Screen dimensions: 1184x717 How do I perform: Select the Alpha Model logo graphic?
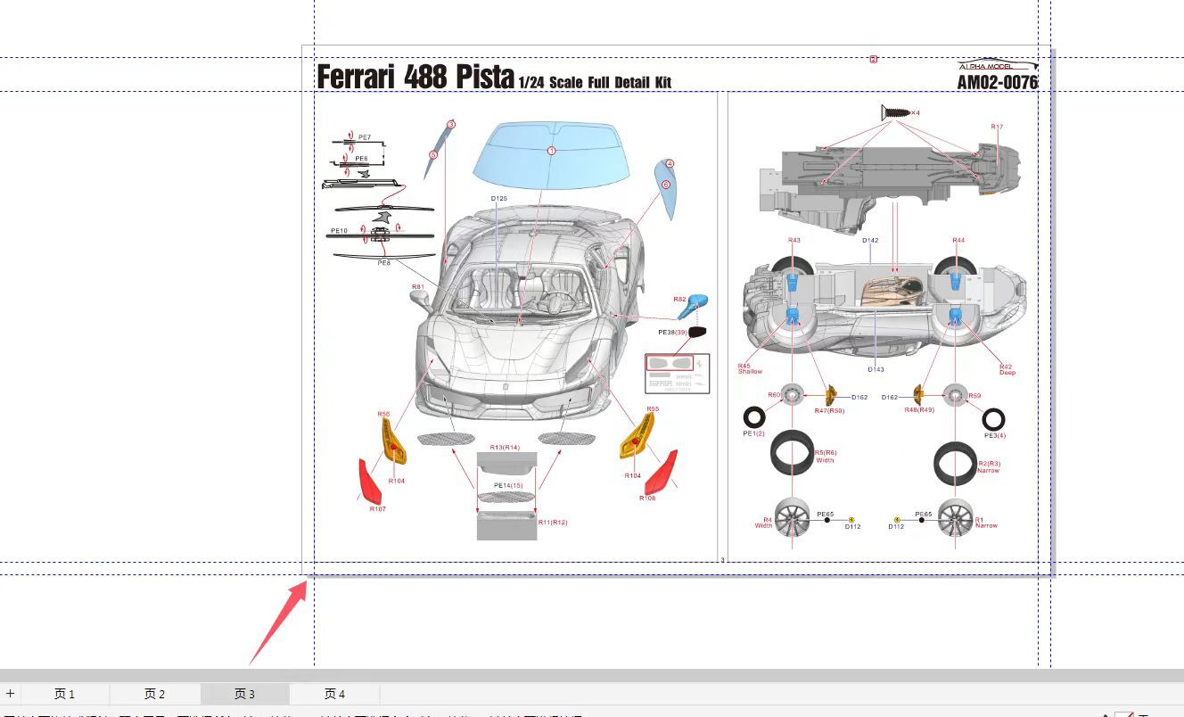pos(998,65)
